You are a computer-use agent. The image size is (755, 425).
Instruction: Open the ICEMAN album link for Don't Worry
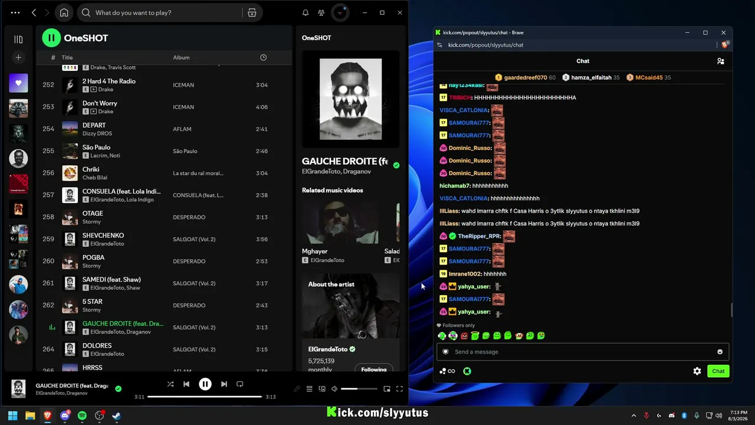pyautogui.click(x=183, y=107)
